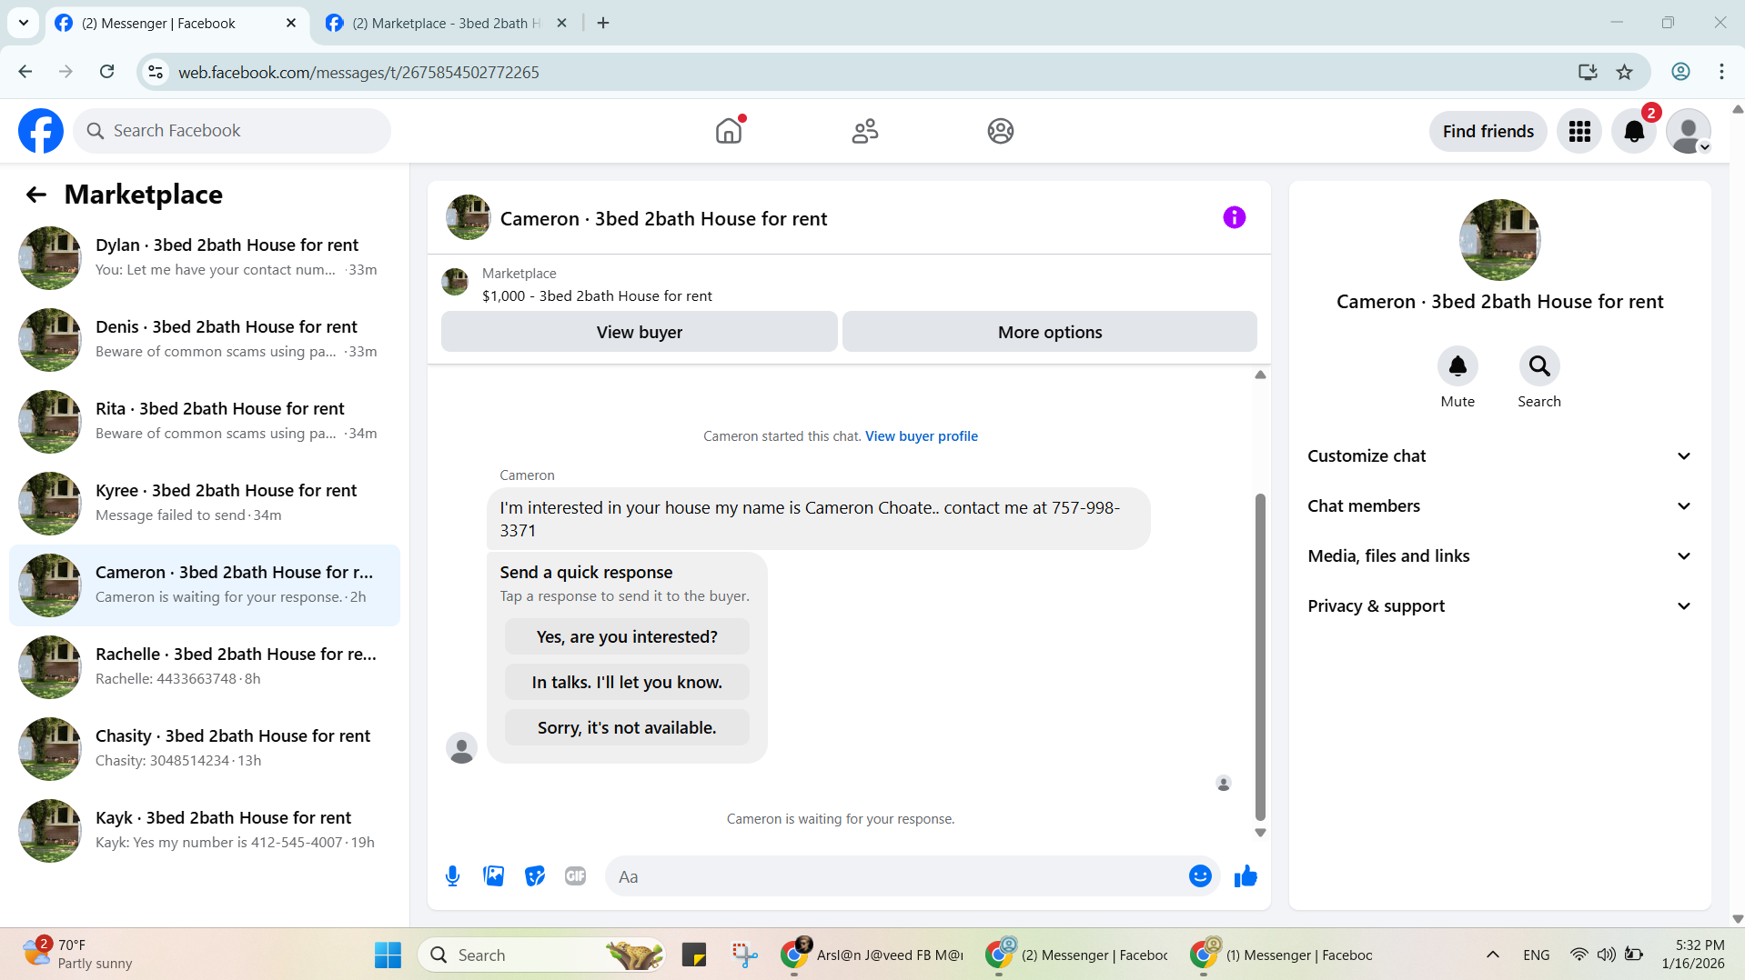The image size is (1745, 980).
Task: Show hidden system tray icons
Action: point(1492,955)
